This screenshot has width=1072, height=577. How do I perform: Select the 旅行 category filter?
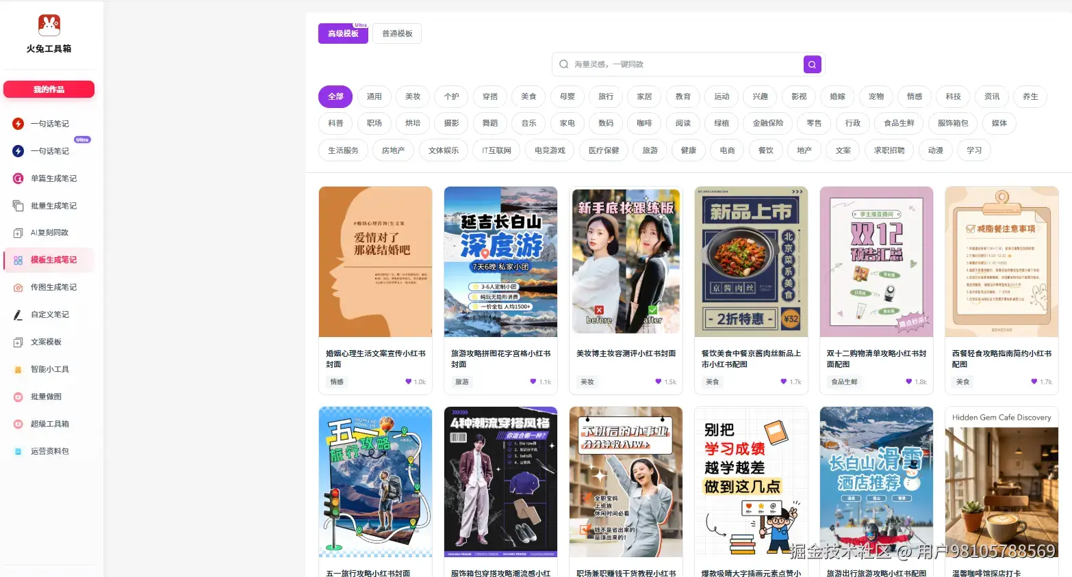click(606, 96)
